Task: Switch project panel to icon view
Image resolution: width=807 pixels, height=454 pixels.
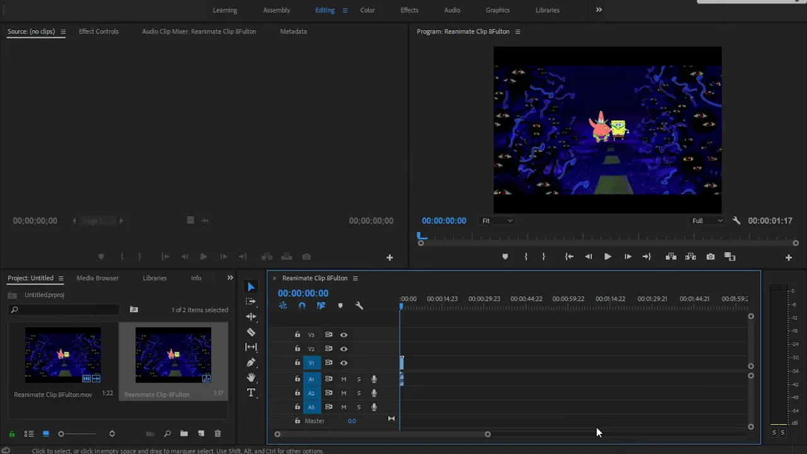Action: 46,434
